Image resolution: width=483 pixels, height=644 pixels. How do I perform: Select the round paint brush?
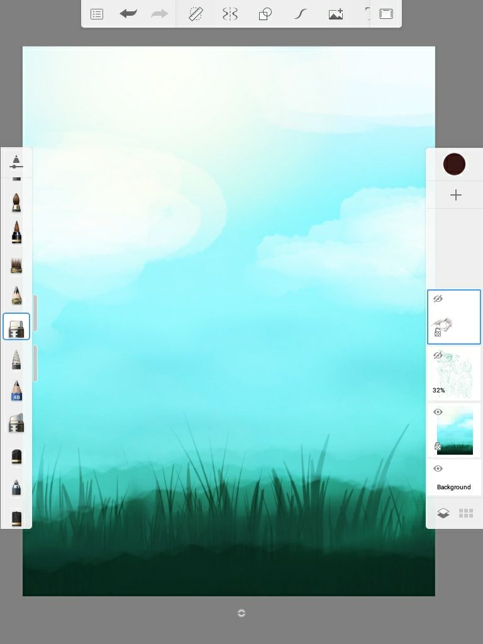pos(16,203)
